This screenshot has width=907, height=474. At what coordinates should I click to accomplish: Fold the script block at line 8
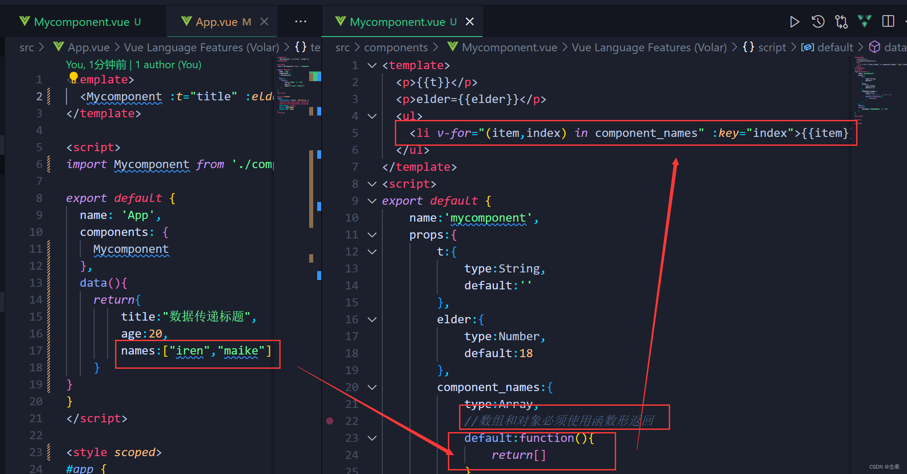point(372,184)
